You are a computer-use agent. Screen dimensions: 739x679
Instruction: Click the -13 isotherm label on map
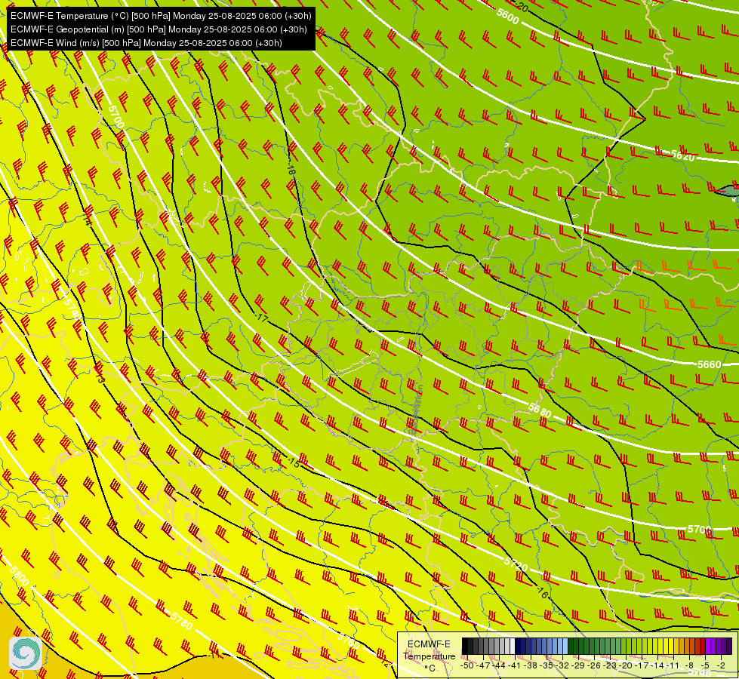click(99, 376)
